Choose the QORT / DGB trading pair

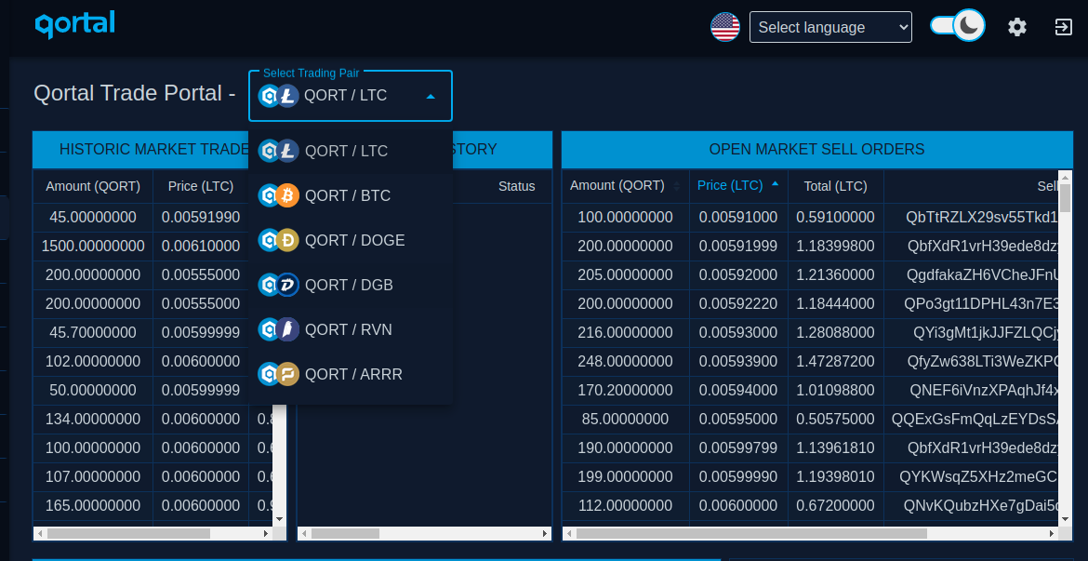[351, 285]
